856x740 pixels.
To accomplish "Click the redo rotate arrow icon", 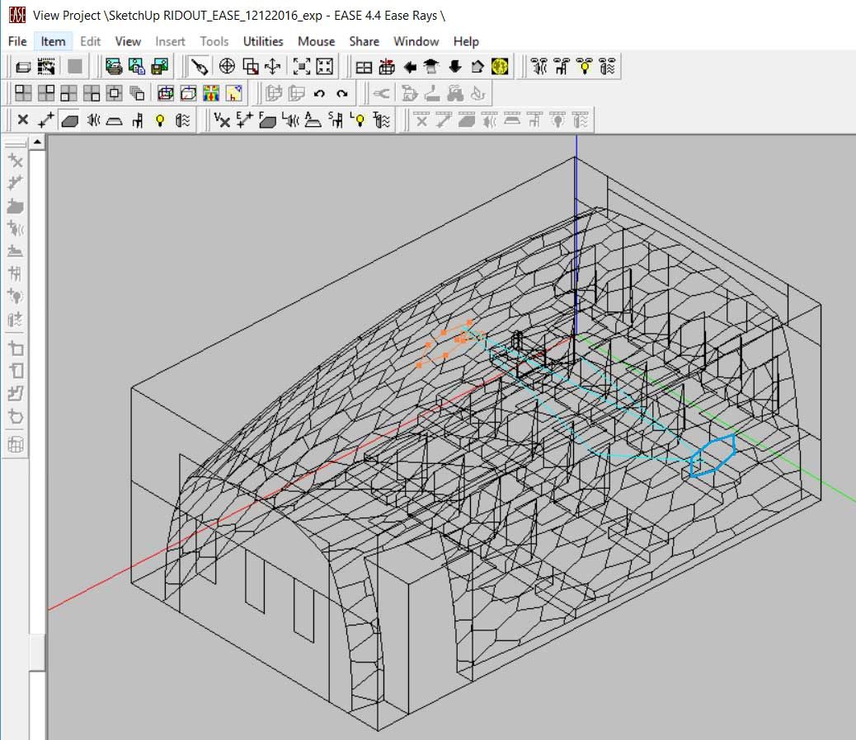I will point(342,93).
